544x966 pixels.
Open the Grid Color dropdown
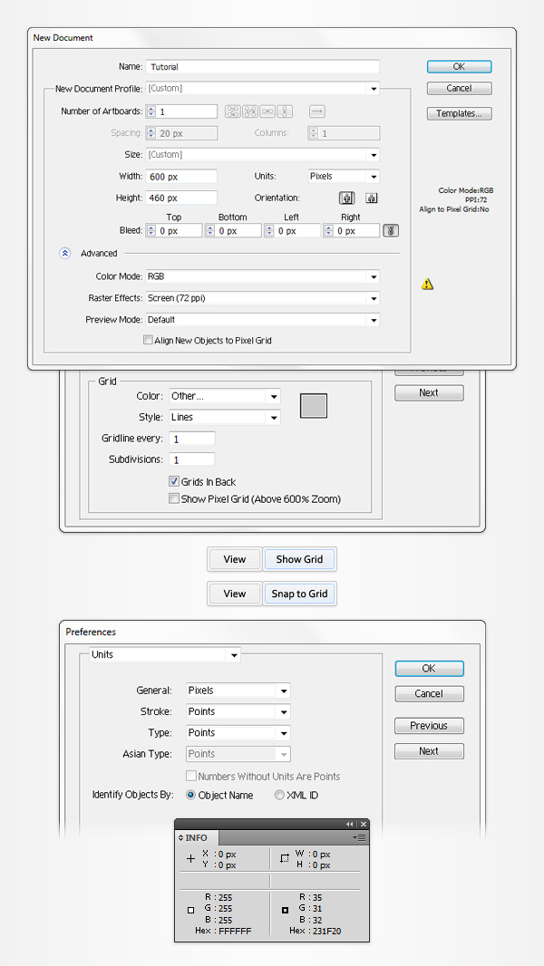225,396
